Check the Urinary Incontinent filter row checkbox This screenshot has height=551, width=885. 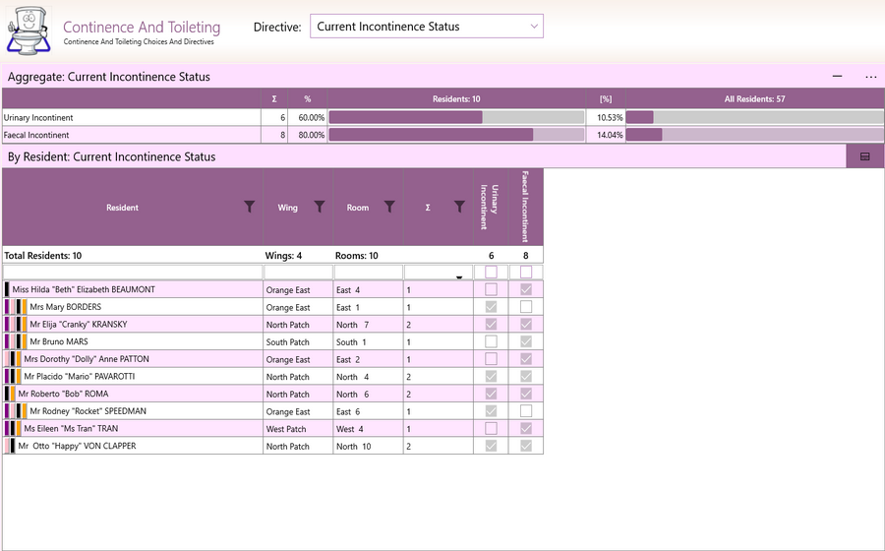491,273
